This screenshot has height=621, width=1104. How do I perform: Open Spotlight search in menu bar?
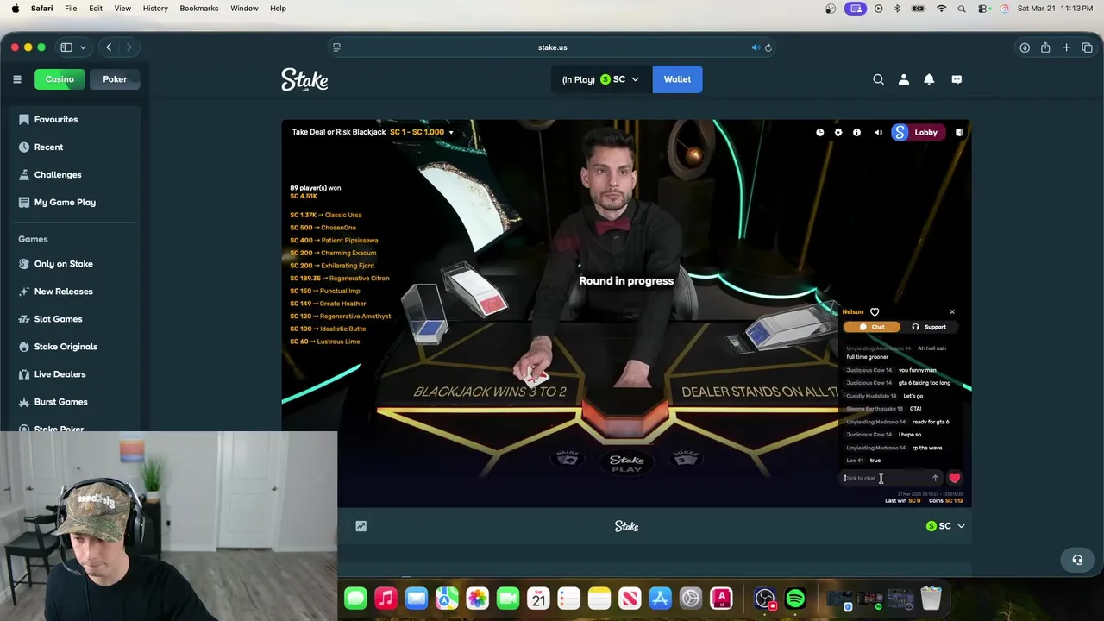click(x=962, y=9)
